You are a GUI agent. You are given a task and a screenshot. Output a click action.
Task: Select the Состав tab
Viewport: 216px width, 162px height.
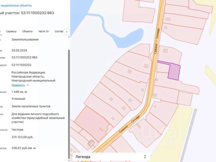pos(59,31)
